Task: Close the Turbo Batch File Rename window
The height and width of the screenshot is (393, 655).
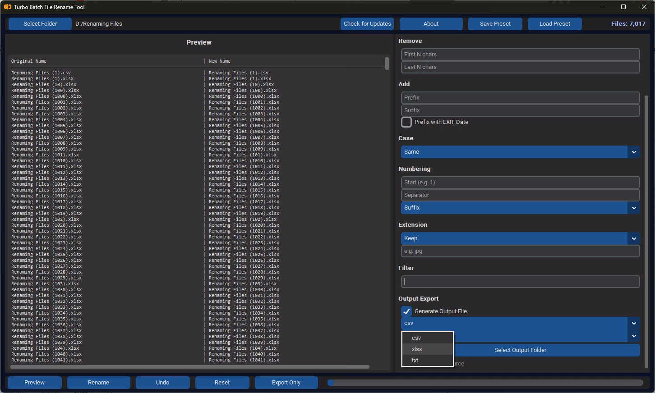Action: point(644,7)
